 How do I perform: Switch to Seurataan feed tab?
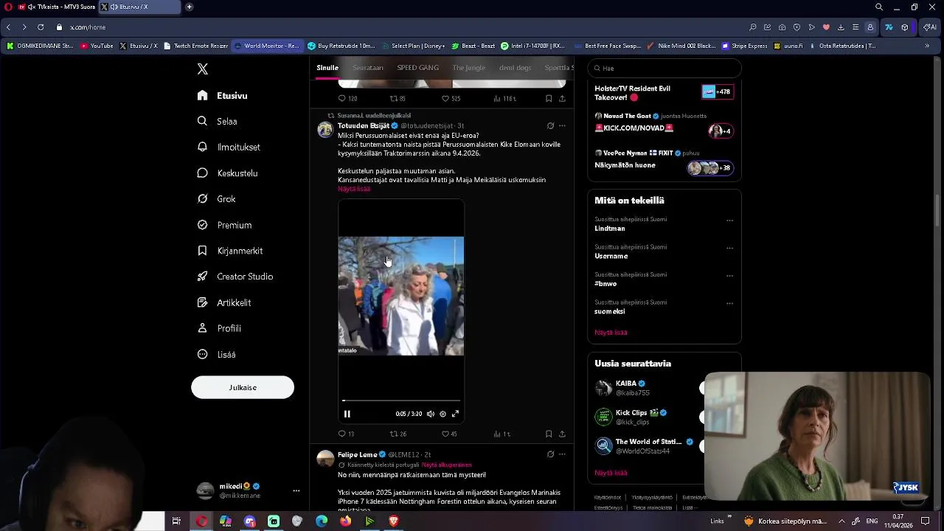368,68
